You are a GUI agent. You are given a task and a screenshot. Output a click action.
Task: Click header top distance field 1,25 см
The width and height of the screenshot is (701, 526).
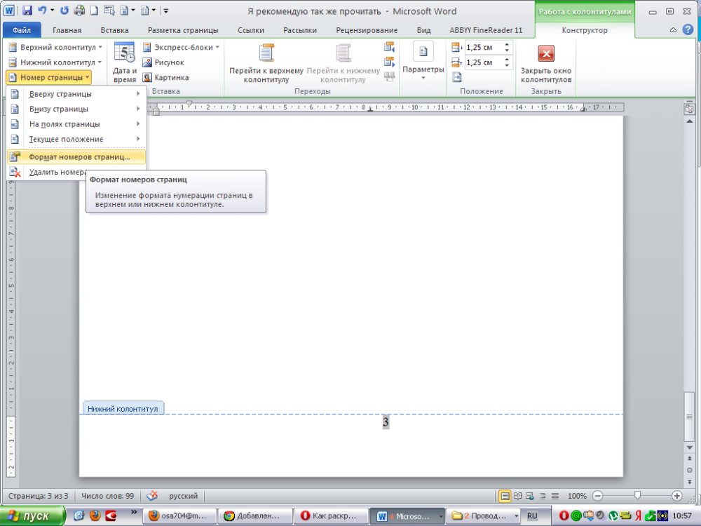click(x=484, y=48)
